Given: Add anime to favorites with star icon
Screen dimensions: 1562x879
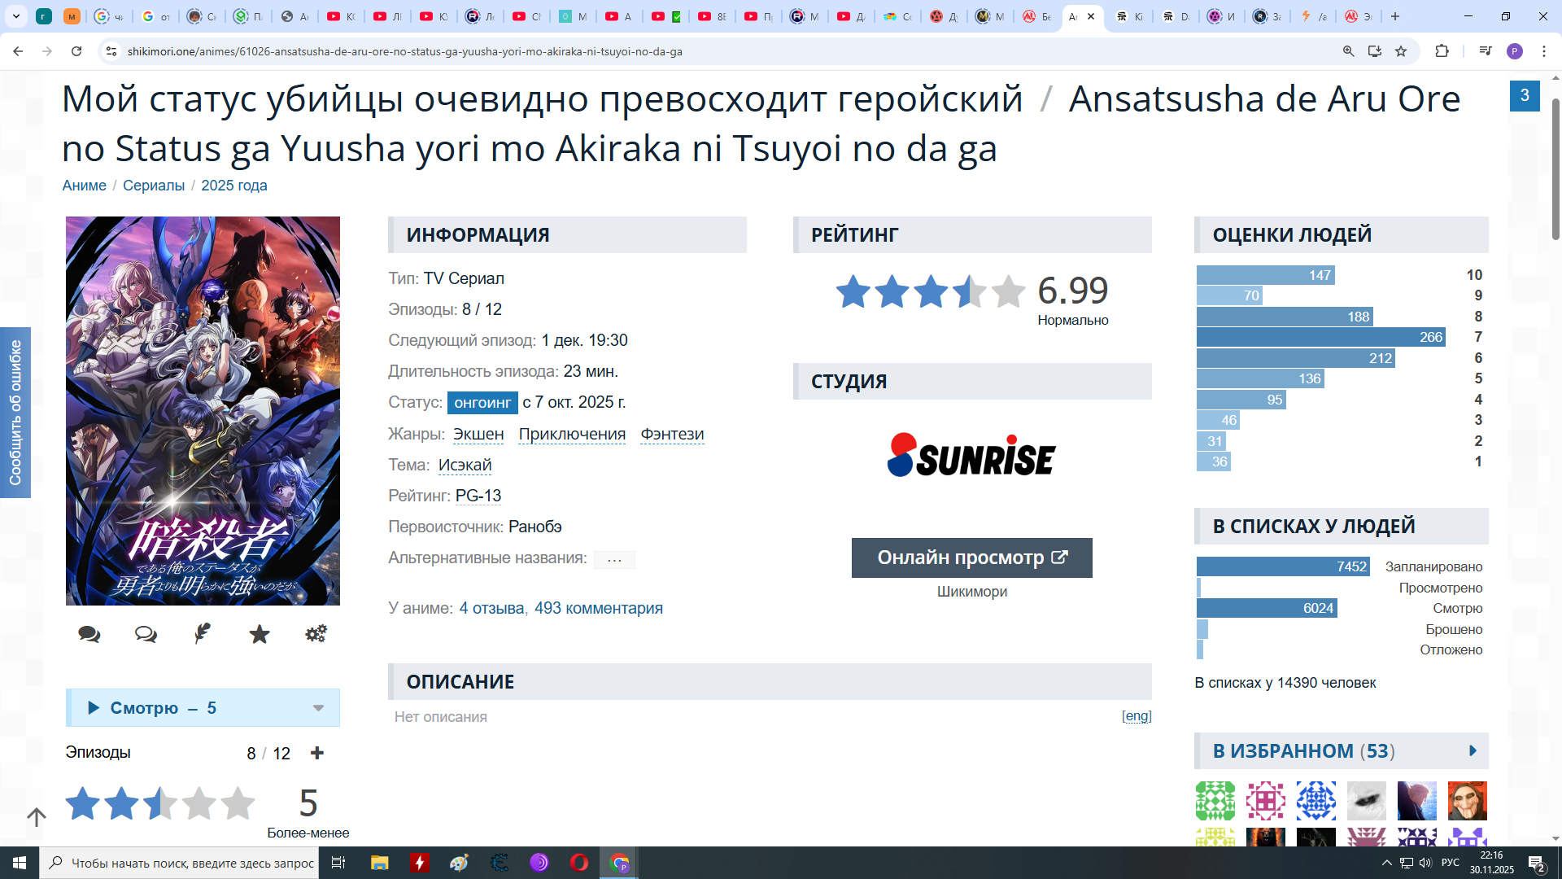Looking at the screenshot, I should tap(260, 634).
